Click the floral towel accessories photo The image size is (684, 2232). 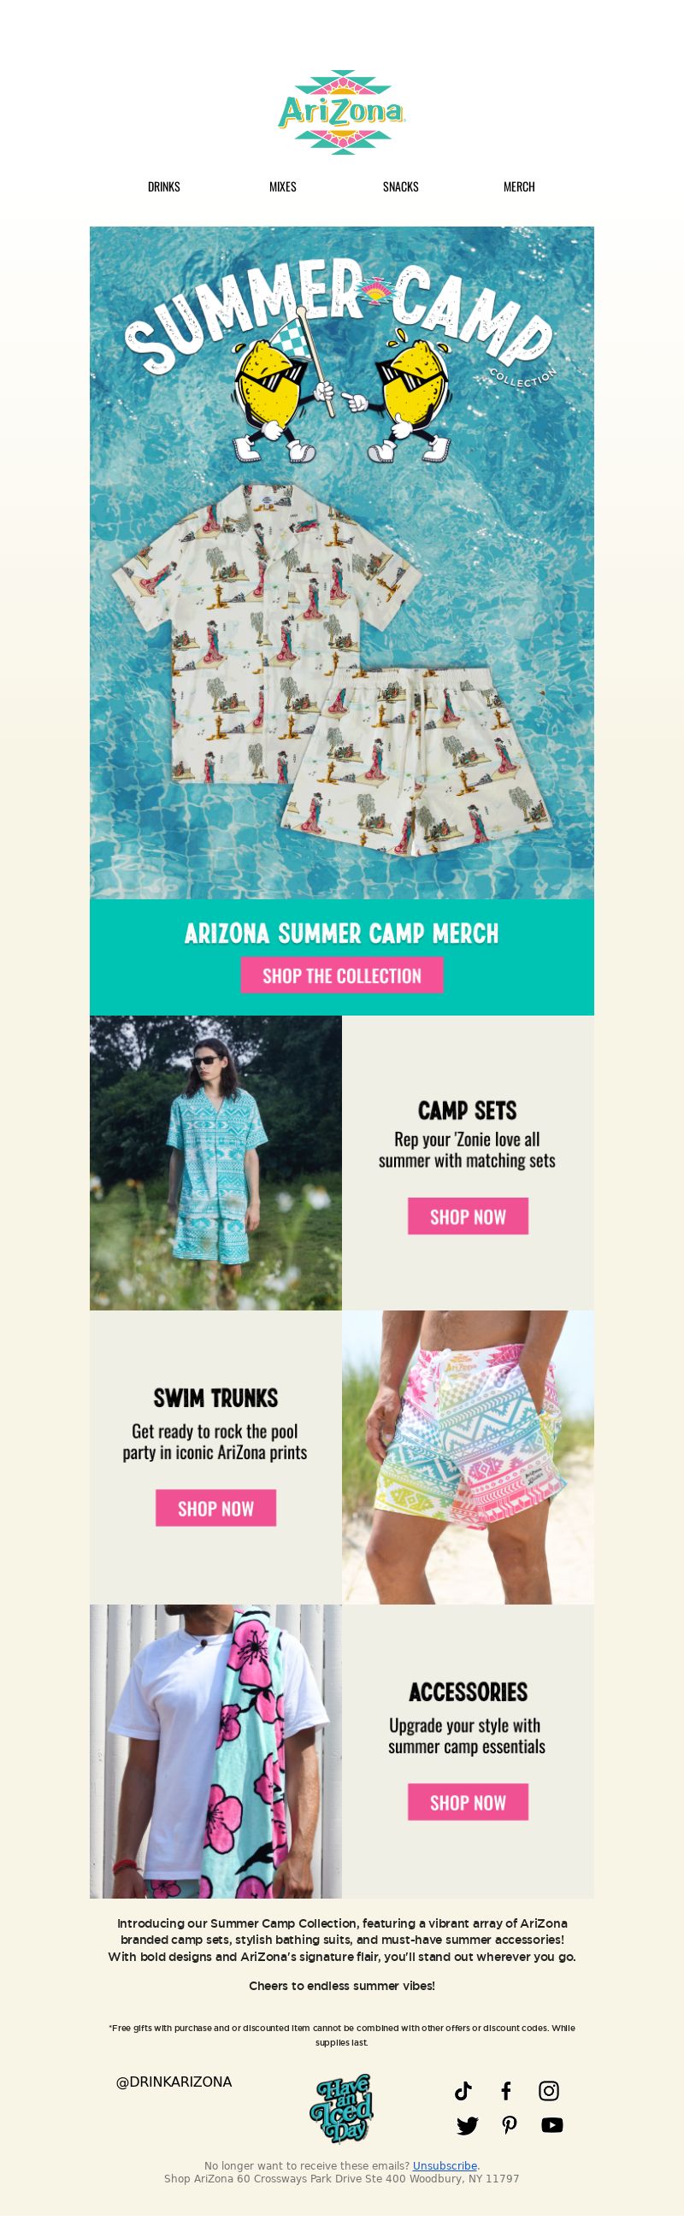click(x=215, y=1751)
